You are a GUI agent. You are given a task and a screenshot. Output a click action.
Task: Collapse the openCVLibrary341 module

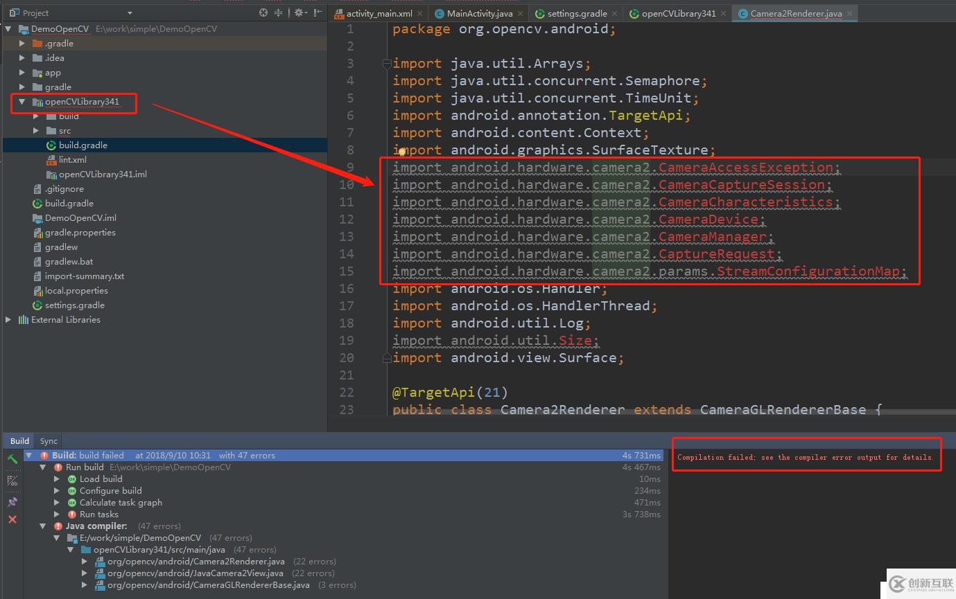click(22, 102)
